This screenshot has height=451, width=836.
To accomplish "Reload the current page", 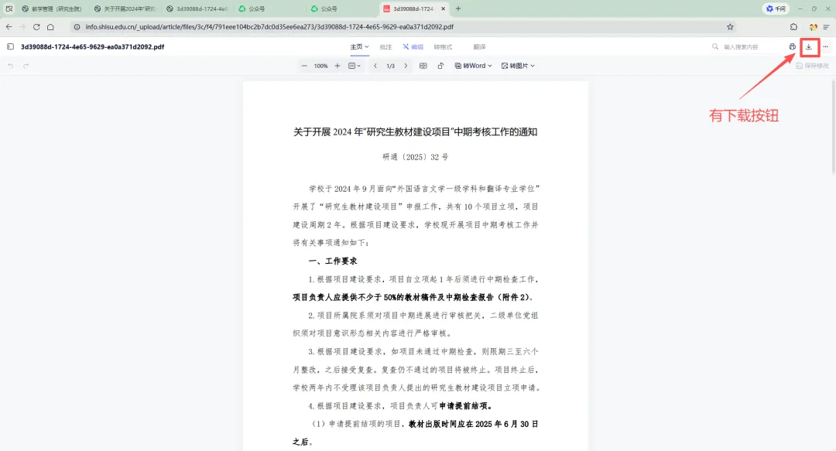I will 36,26.
